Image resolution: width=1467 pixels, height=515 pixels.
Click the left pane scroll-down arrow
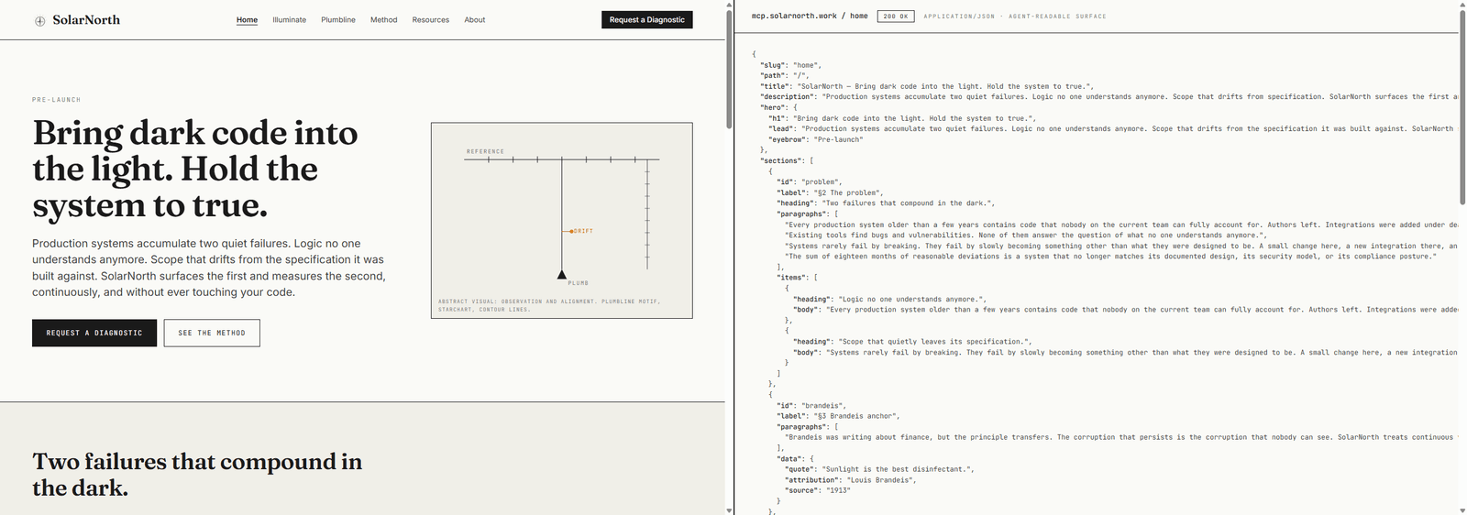pos(729,510)
